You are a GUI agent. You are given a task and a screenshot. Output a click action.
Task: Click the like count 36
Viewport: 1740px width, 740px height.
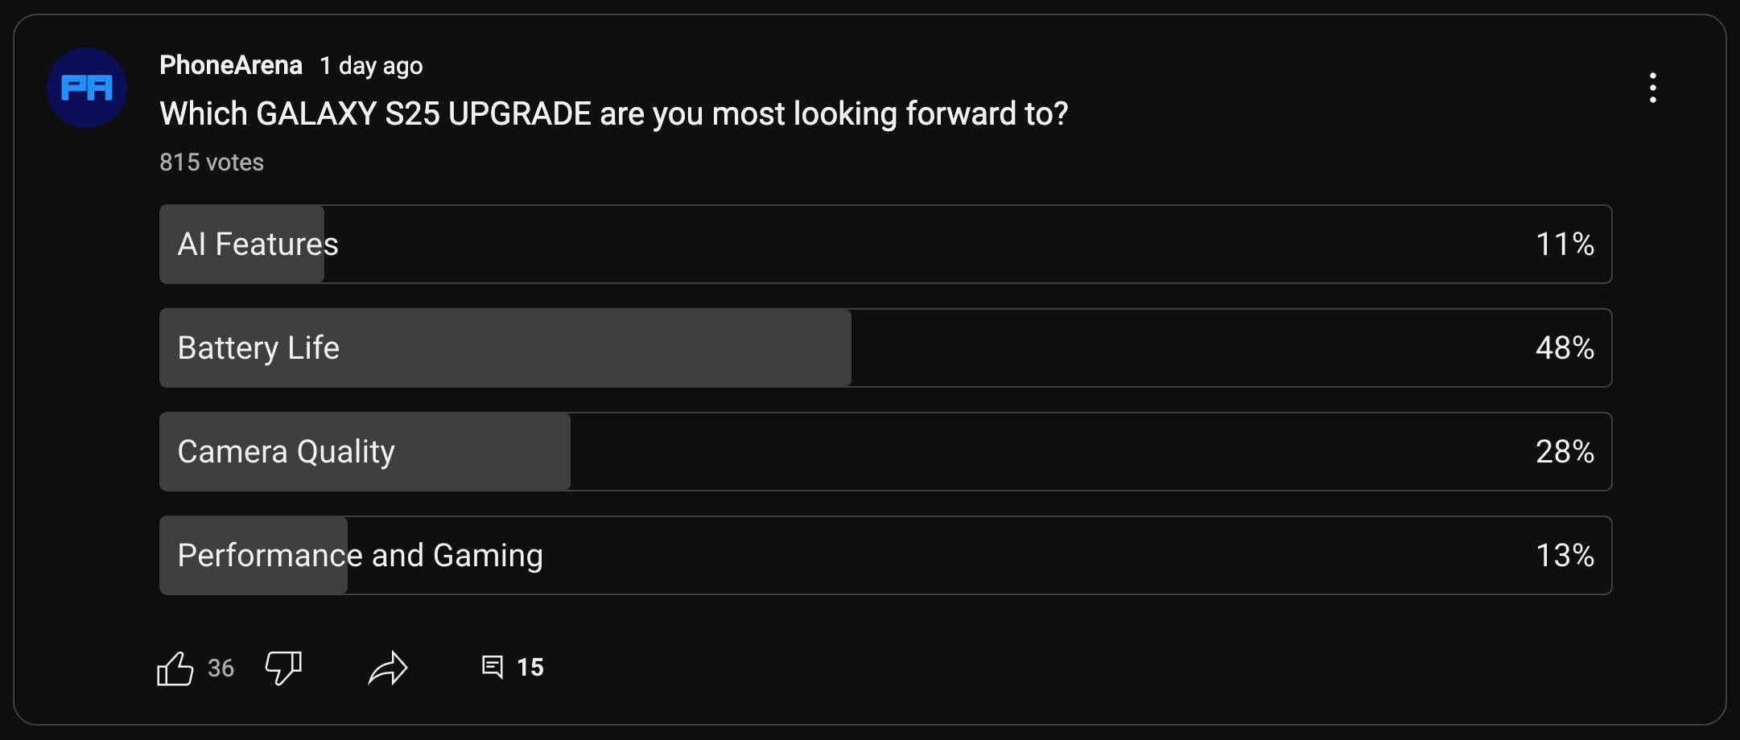click(x=221, y=668)
